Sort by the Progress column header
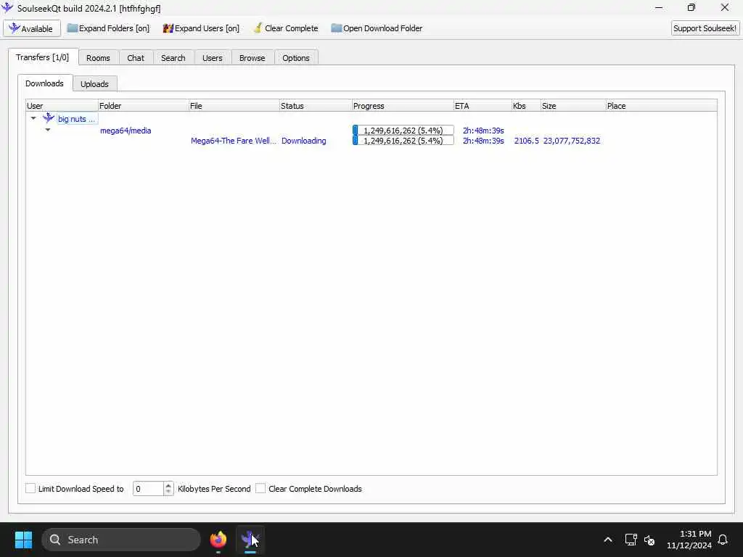This screenshot has width=743, height=557. [x=403, y=106]
